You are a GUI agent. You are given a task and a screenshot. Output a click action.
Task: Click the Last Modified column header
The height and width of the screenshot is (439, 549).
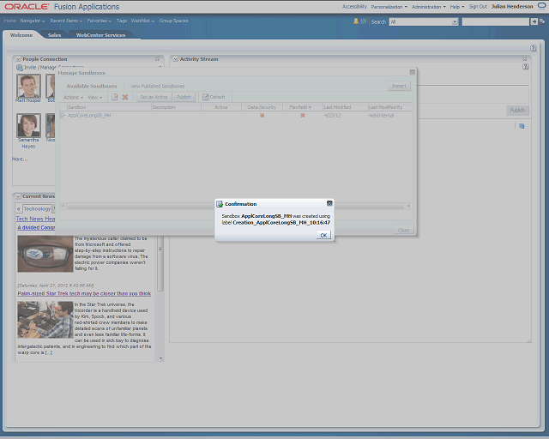coord(345,107)
